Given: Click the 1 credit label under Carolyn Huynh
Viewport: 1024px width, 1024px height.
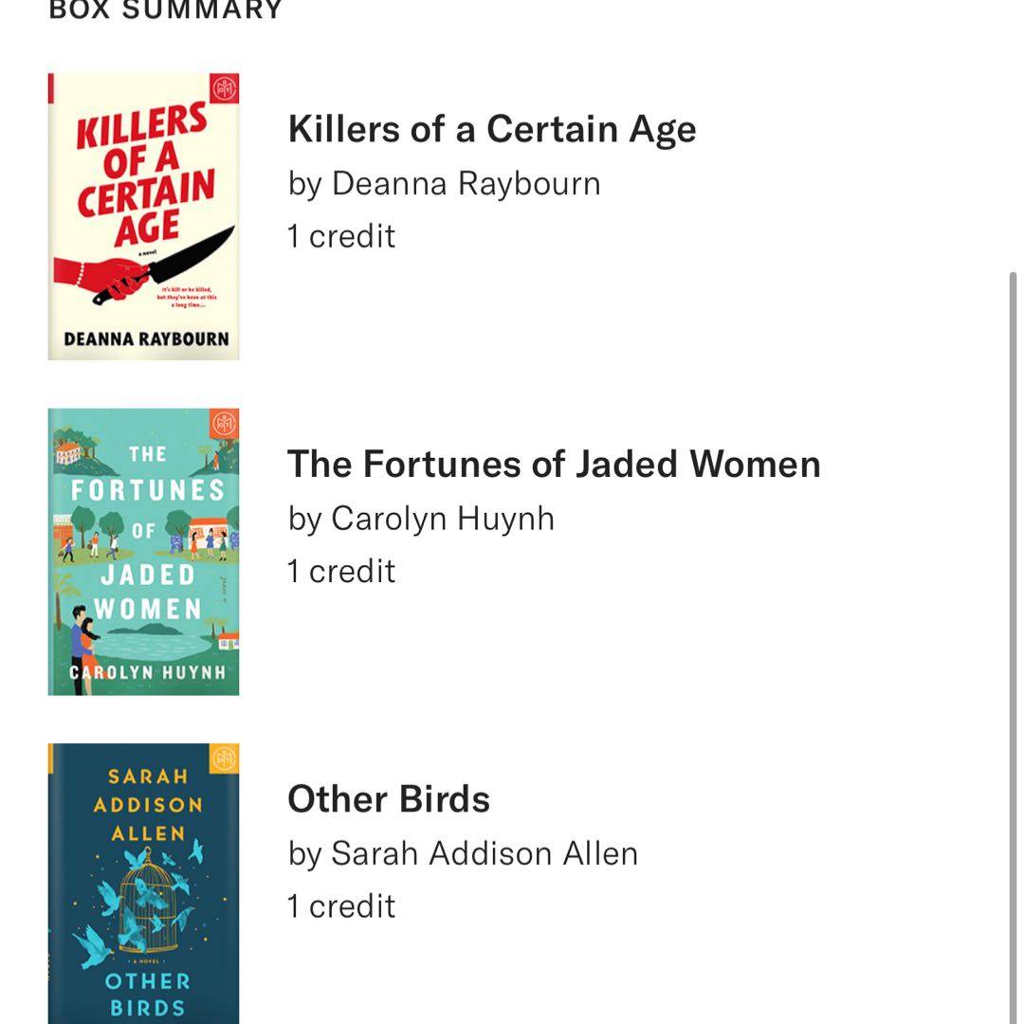Looking at the screenshot, I should [341, 571].
